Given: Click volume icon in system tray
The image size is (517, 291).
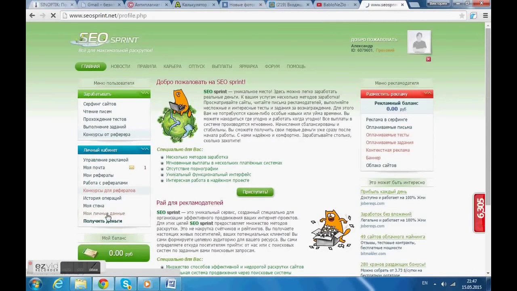Looking at the screenshot, I should [x=443, y=284].
